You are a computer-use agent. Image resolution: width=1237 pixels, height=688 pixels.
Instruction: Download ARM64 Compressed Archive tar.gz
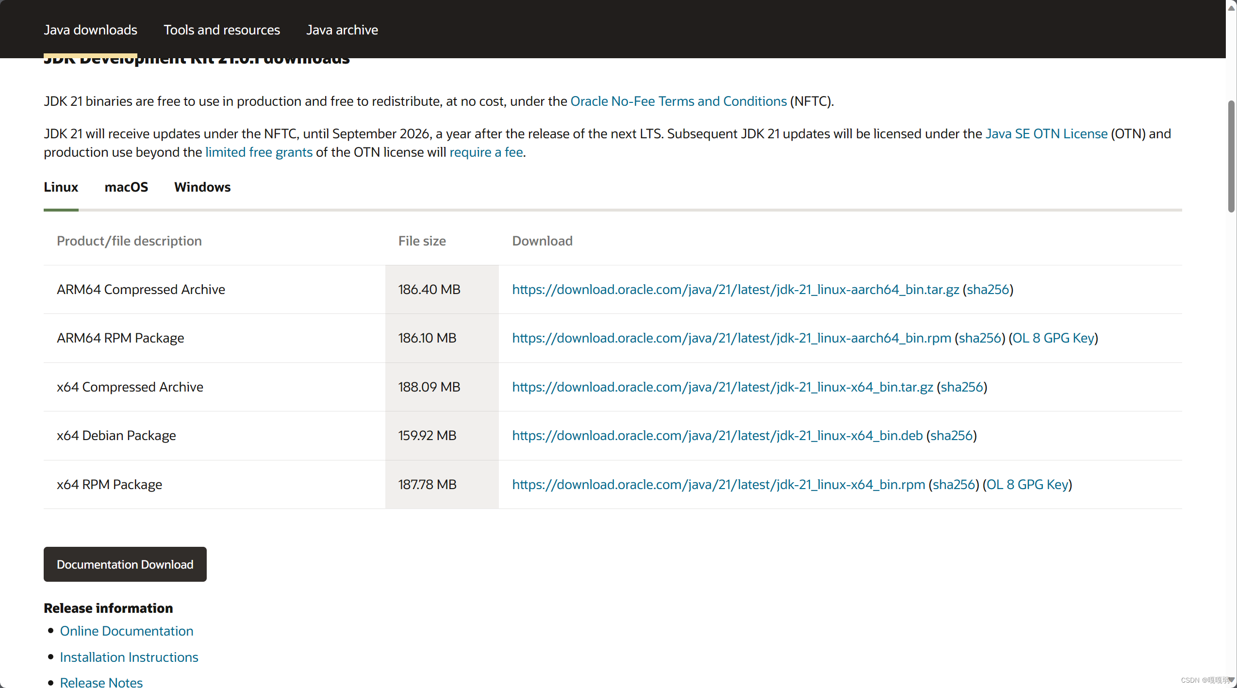pos(735,290)
